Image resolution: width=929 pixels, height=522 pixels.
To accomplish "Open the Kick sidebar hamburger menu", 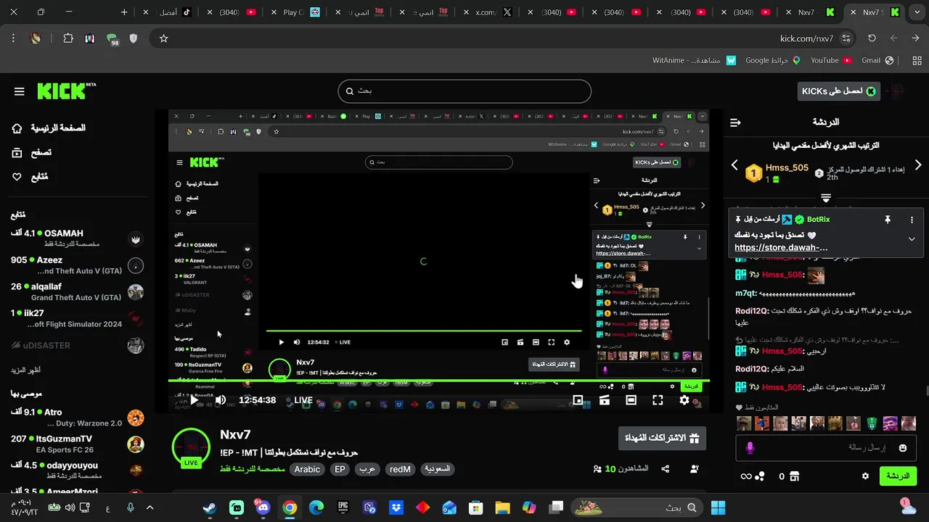I will click(20, 91).
